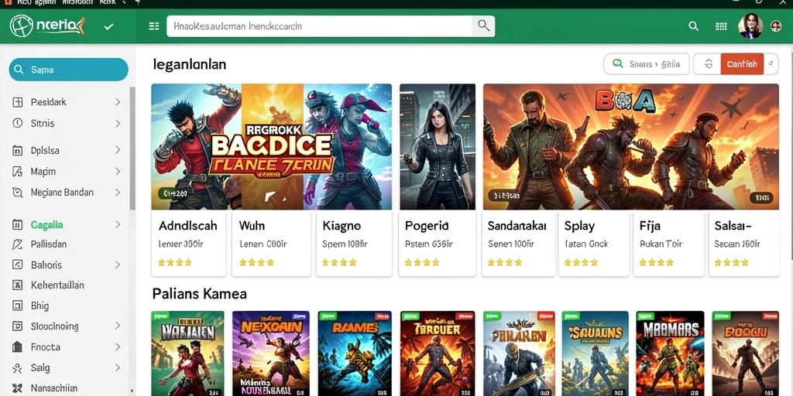Click the Sitnis clock icon
793x396 pixels.
pos(18,123)
